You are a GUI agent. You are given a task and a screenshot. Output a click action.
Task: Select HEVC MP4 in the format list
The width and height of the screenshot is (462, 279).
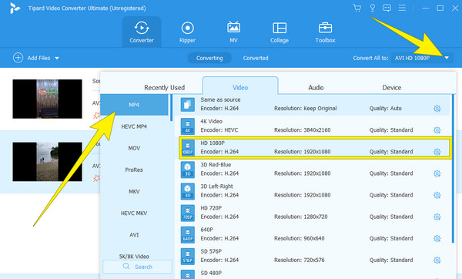click(134, 126)
